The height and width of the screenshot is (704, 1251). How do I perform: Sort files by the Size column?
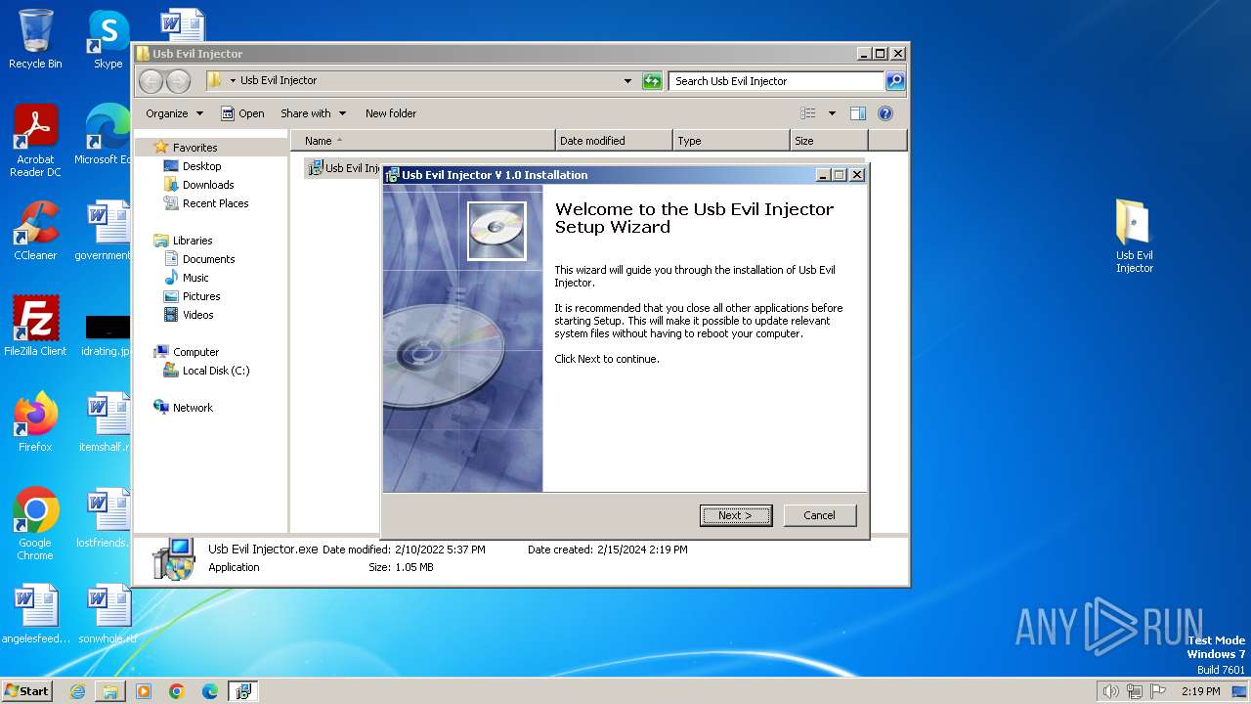(x=829, y=141)
